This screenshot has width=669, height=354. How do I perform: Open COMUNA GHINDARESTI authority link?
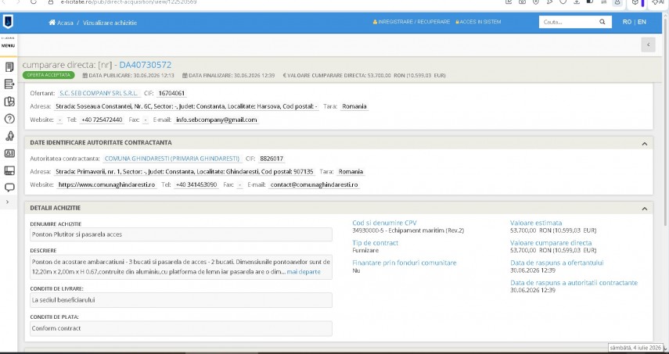172,159
